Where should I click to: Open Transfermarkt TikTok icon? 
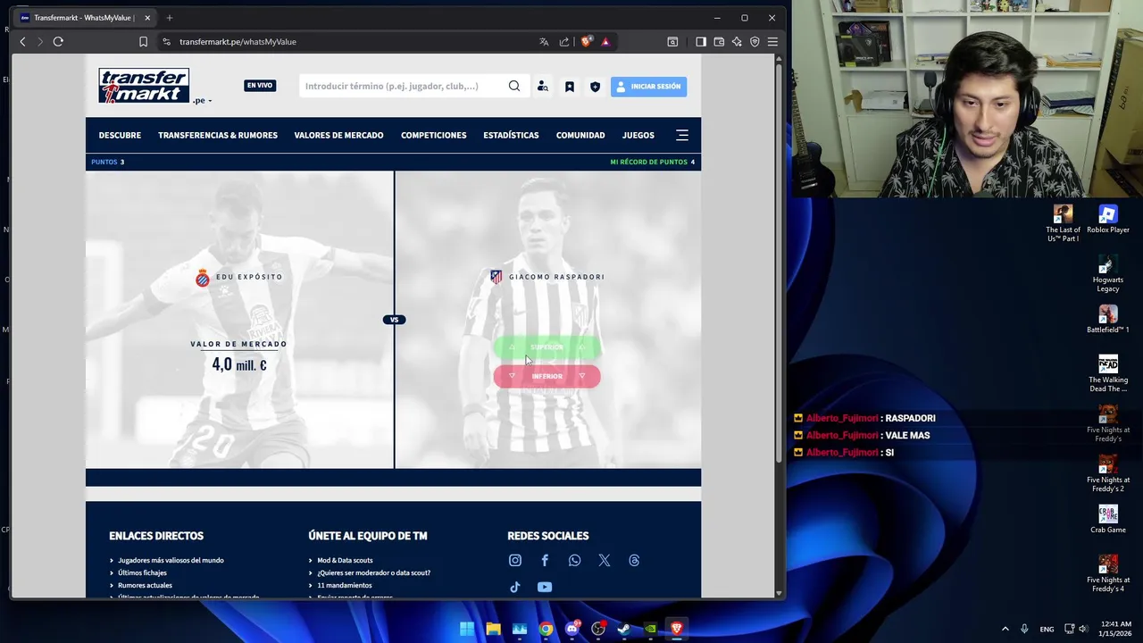coord(514,587)
